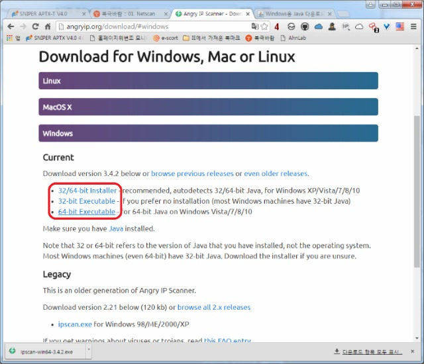The width and height of the screenshot is (424, 364).
Task: Open browse all 2.x releases link
Action: [x=214, y=307]
